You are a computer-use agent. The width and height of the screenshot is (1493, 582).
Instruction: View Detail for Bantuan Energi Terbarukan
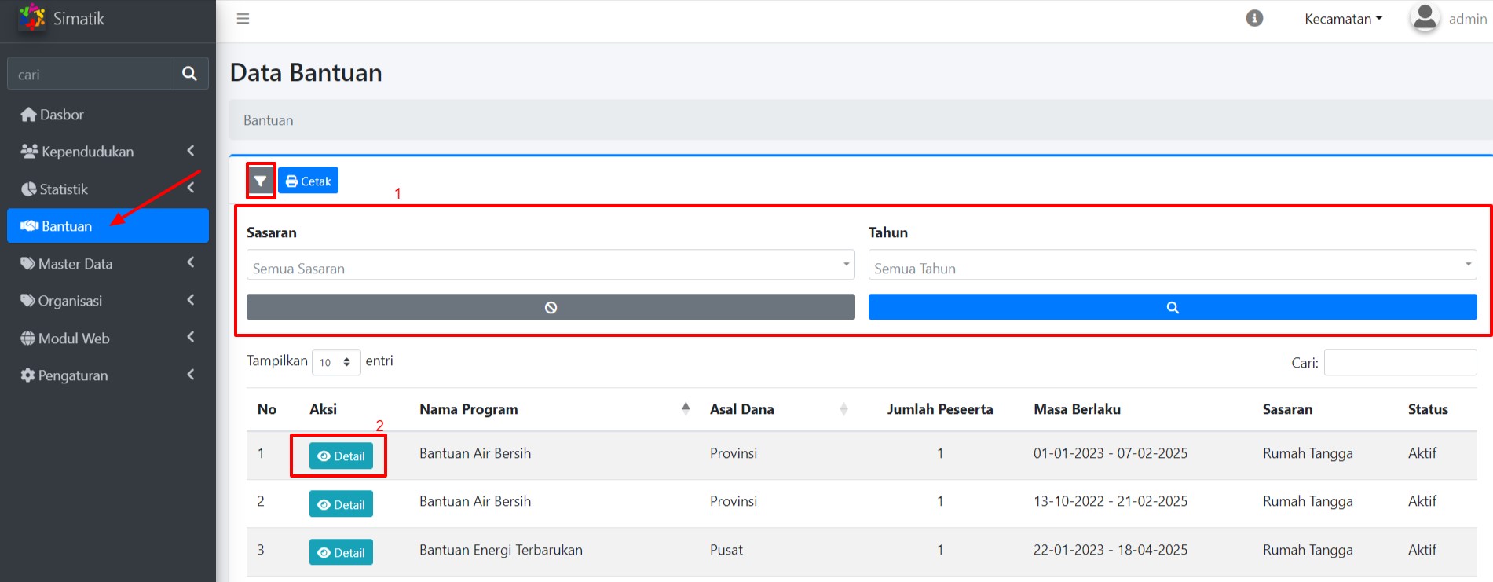coord(341,553)
